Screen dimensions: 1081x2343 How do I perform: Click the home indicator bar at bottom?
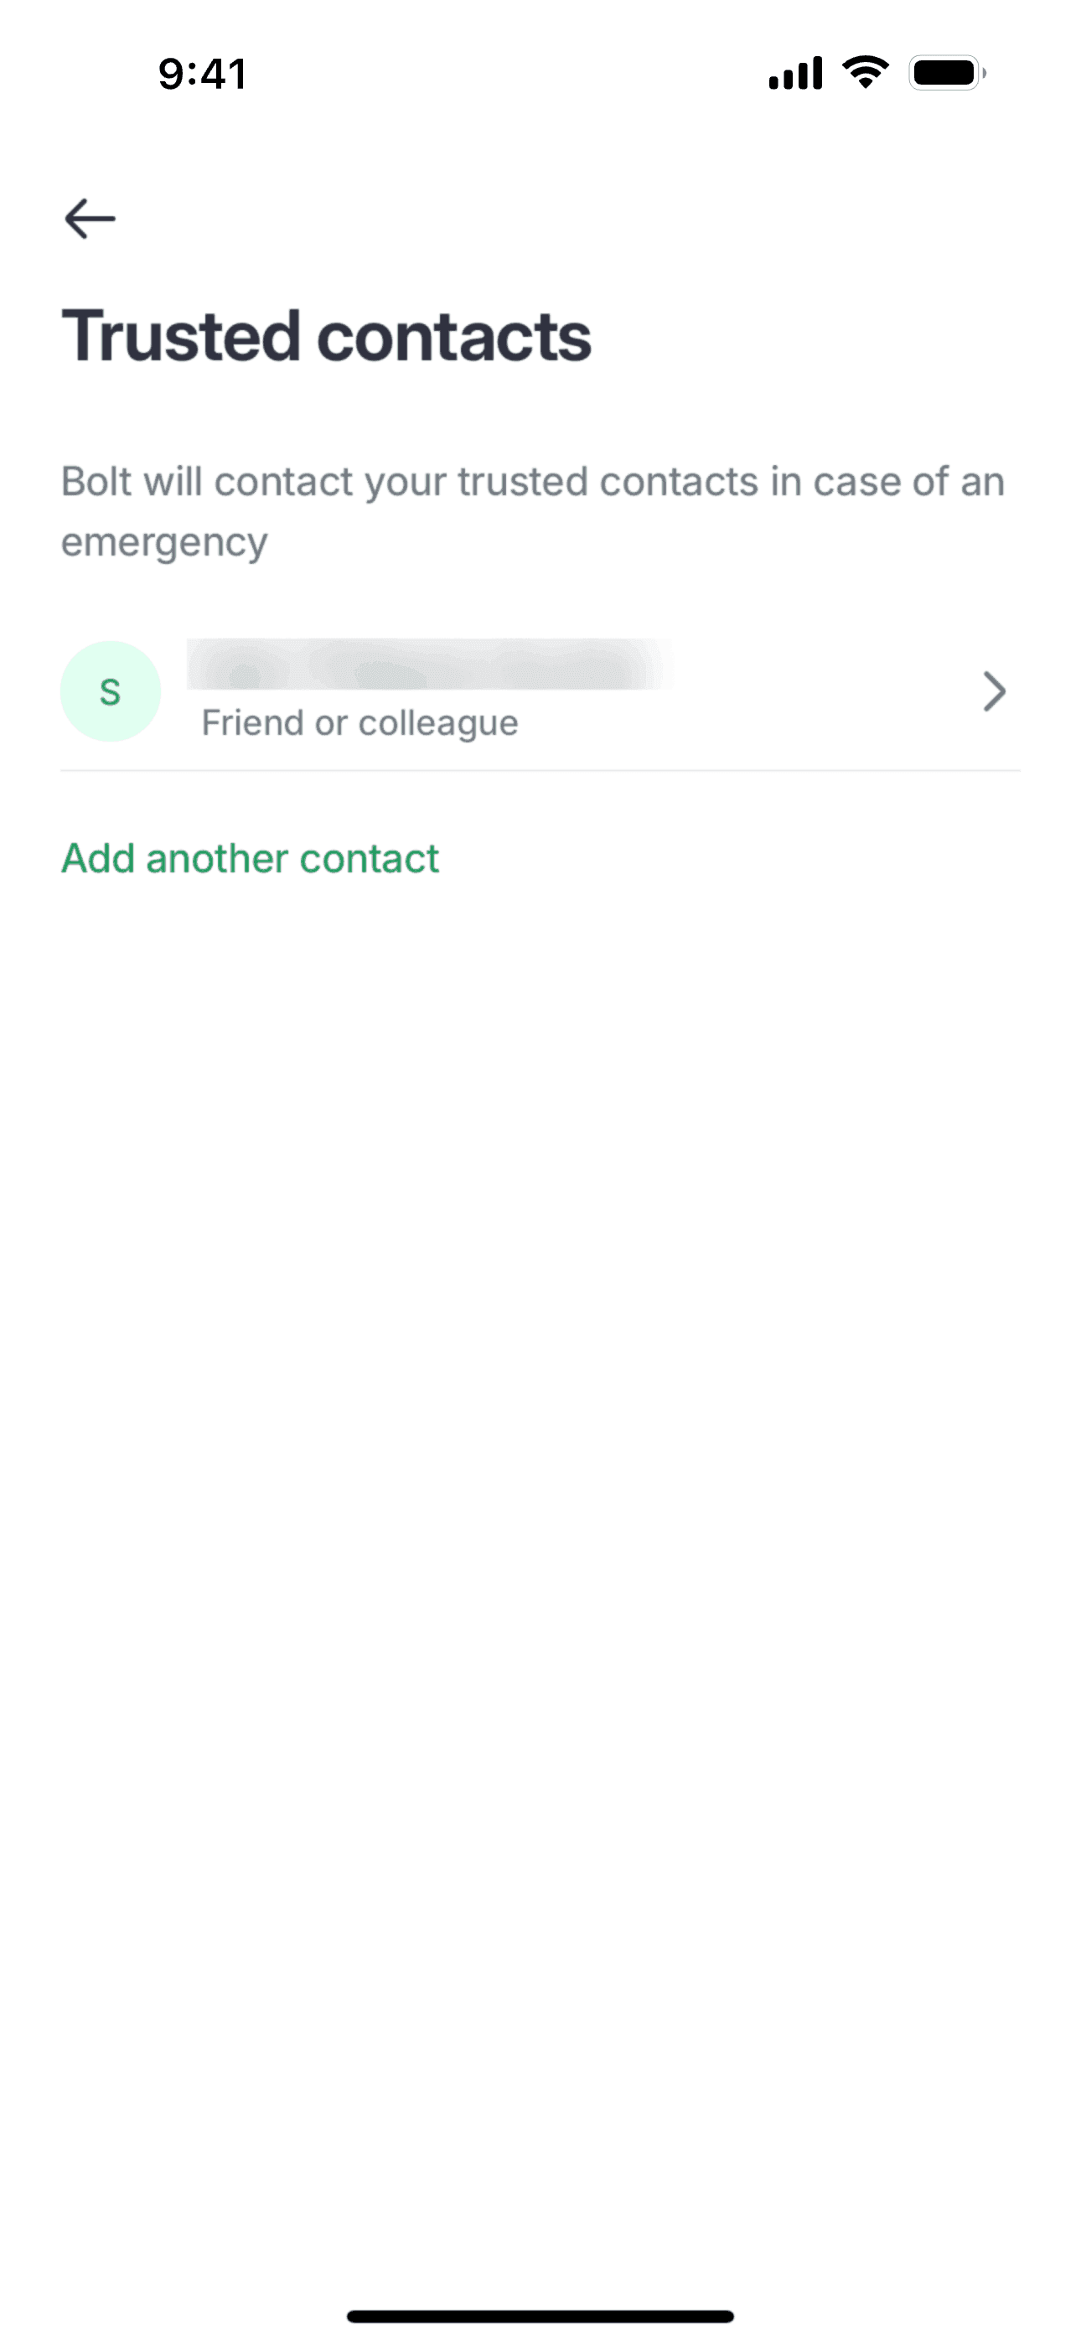pyautogui.click(x=540, y=2315)
